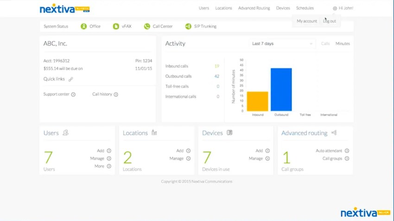The image size is (394, 221).
Task: Click the Add arrow icon in Users card
Action: 109,151
